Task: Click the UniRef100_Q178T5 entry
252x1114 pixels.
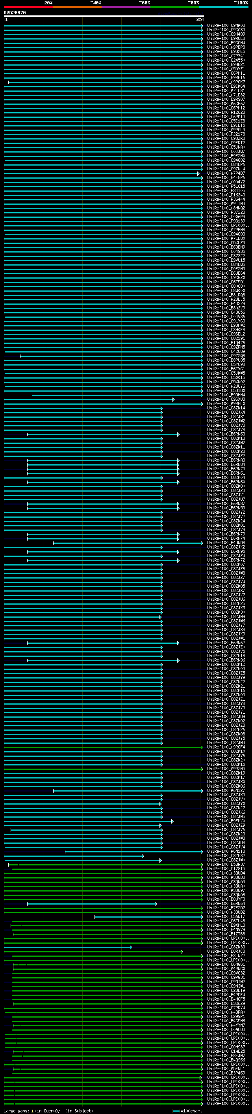Action: point(226,869)
